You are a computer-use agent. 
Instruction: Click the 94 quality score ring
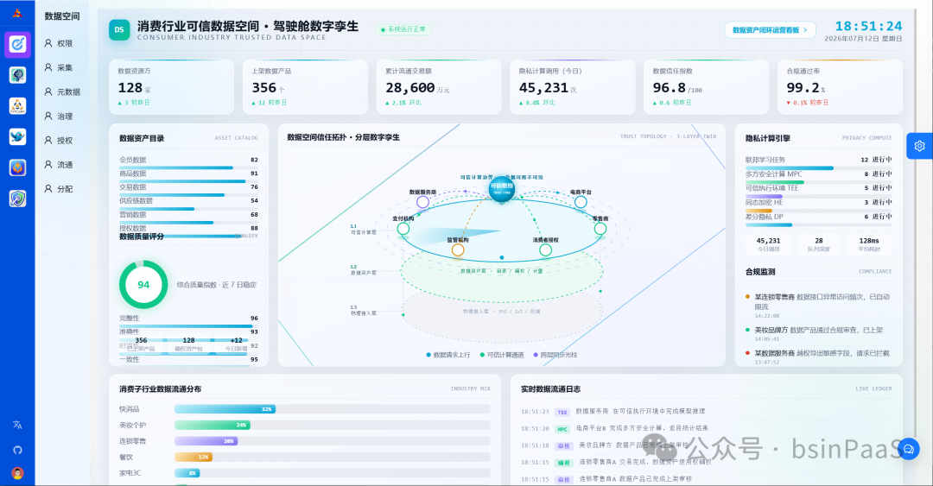143,284
